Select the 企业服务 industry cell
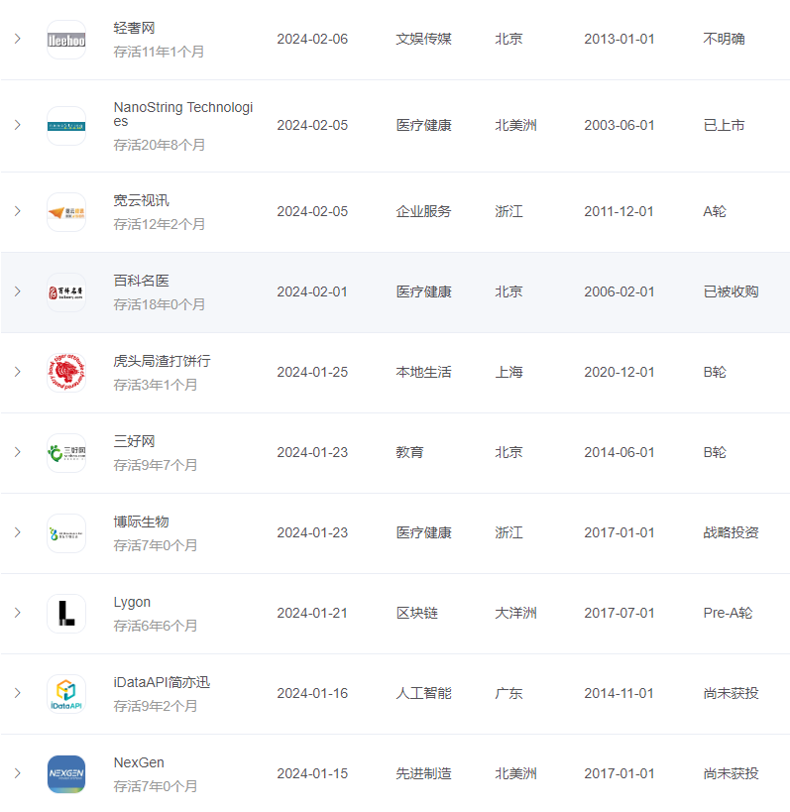This screenshot has height=812, width=790. 423,211
